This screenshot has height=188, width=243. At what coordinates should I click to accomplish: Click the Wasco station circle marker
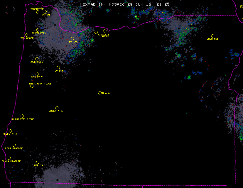coord(105,31)
